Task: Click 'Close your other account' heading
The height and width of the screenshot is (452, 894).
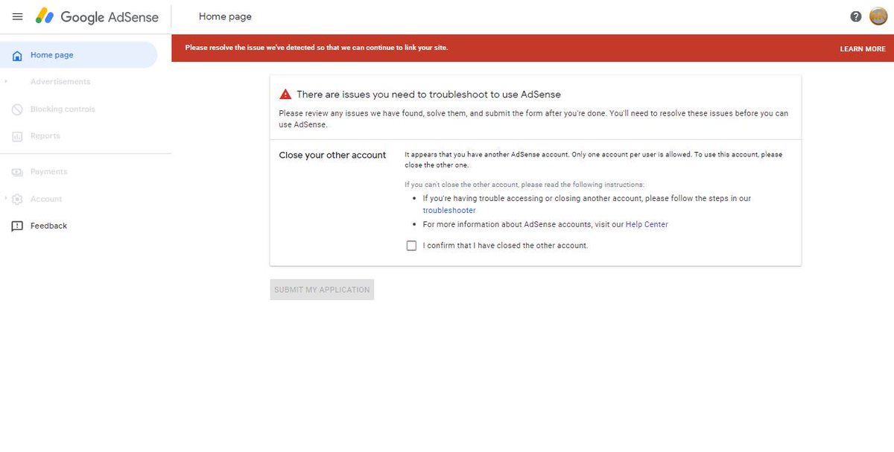Action: tap(332, 155)
